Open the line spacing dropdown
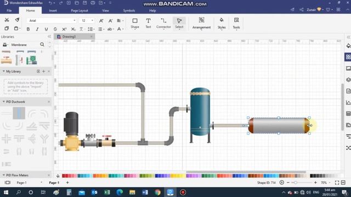This screenshot has height=197, width=351. coord(91,29)
